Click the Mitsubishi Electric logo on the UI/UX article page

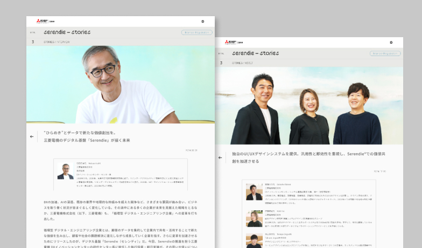[234, 42]
